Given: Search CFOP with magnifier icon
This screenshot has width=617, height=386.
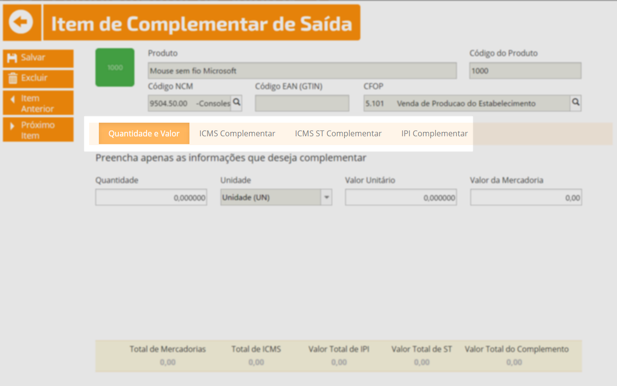Looking at the screenshot, I should [x=576, y=103].
